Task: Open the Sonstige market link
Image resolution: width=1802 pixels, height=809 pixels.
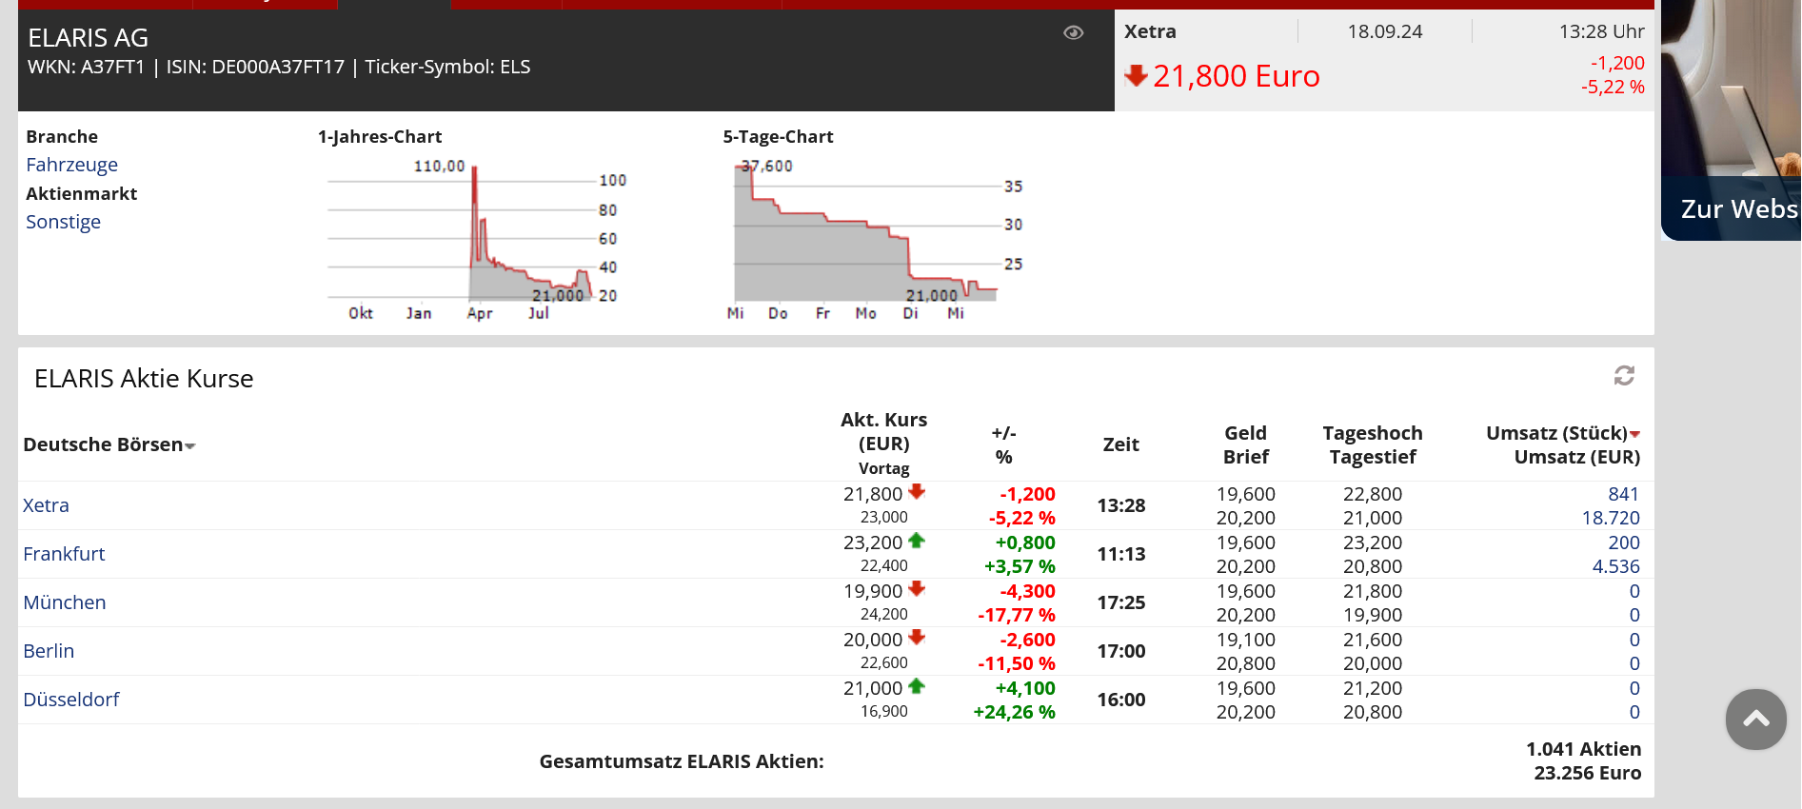Action: 63,222
